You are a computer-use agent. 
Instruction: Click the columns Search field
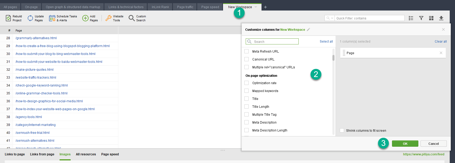[272, 42]
